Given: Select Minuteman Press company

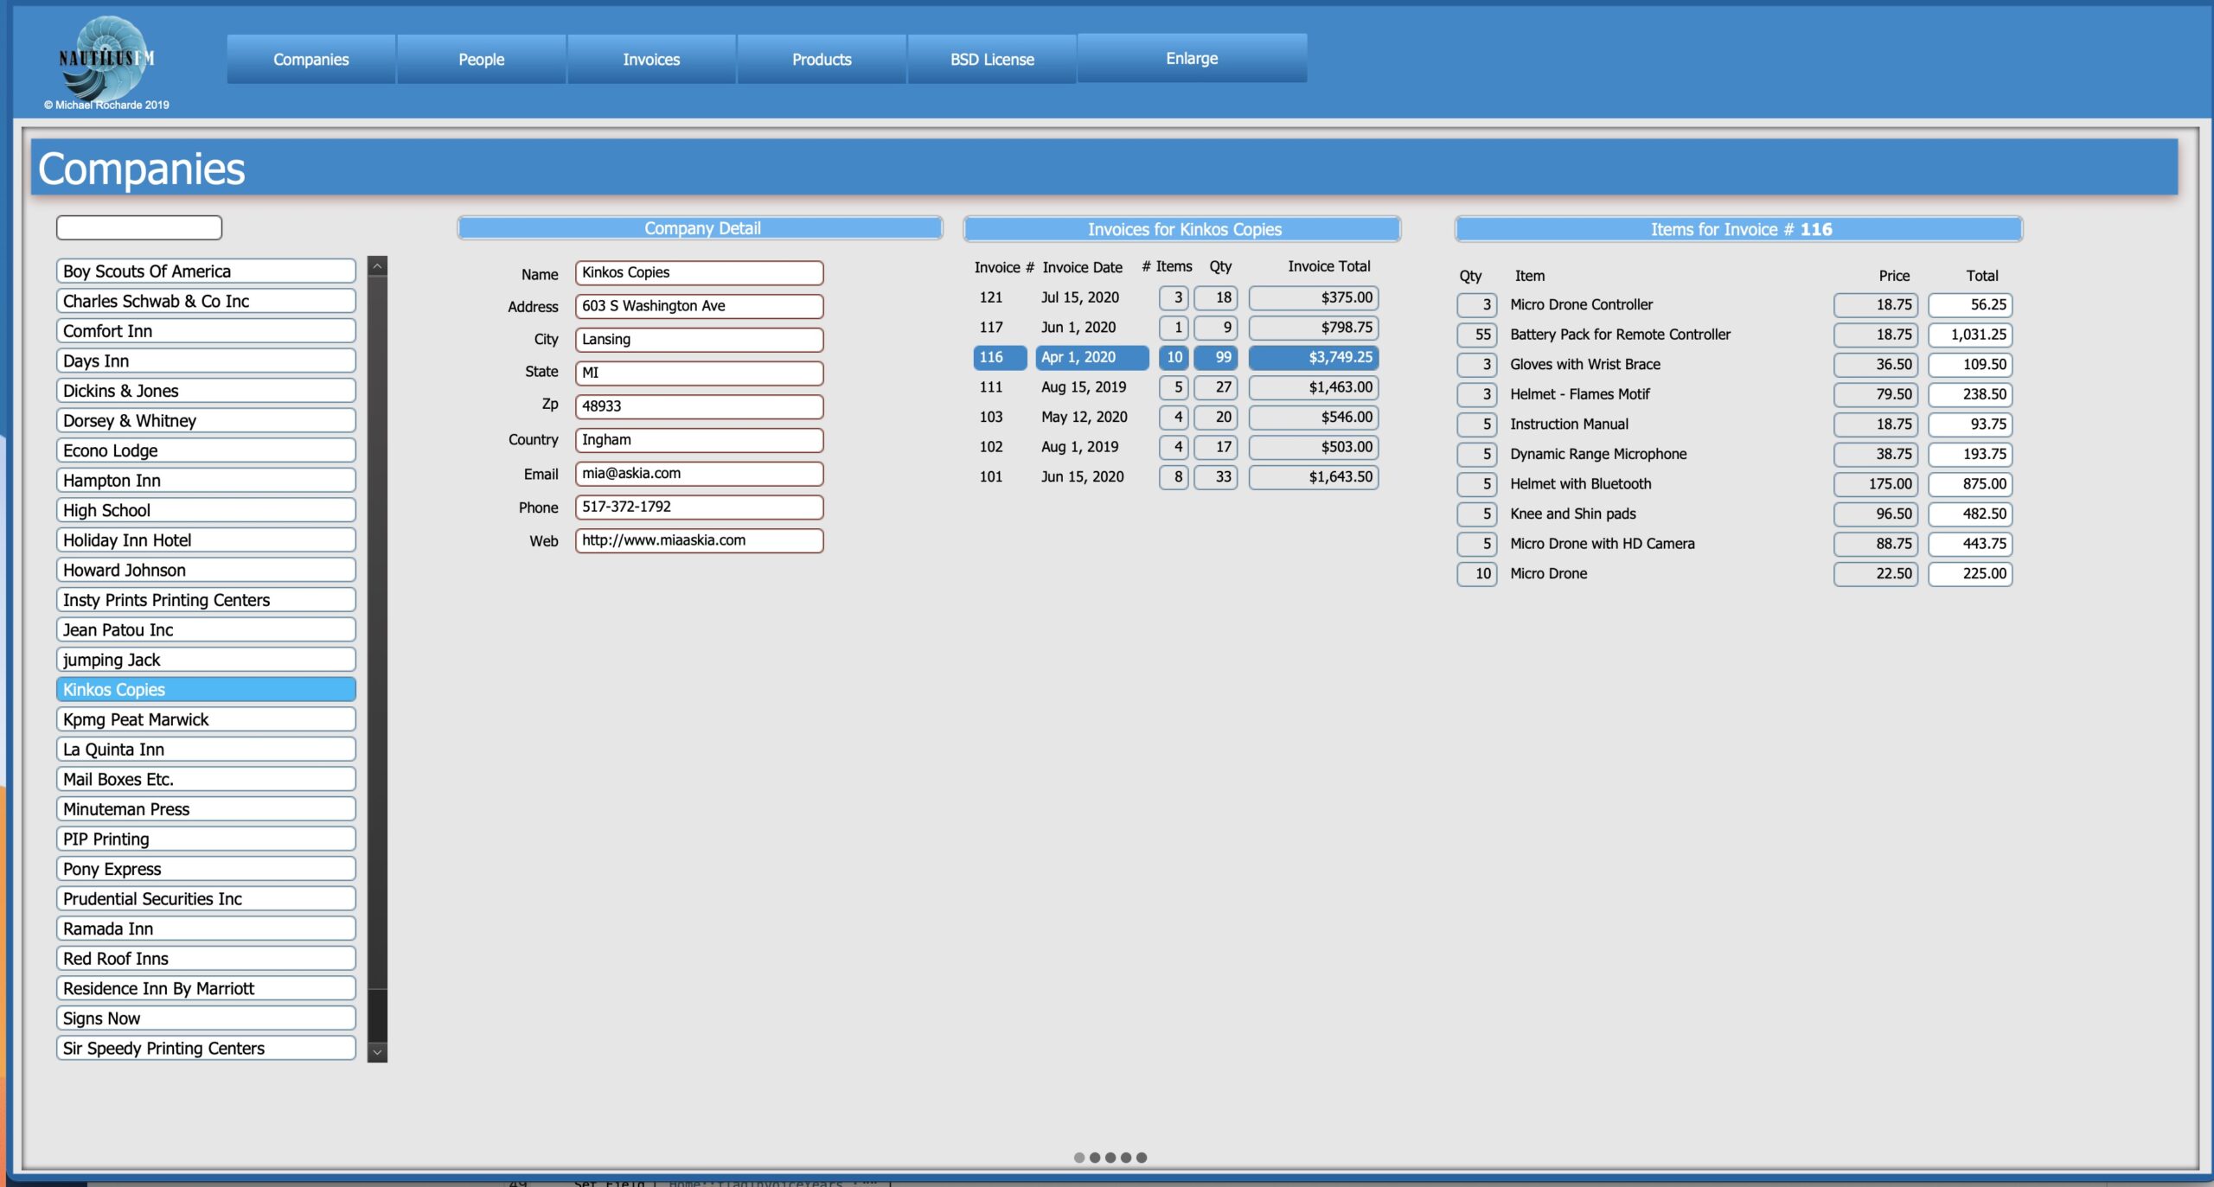Looking at the screenshot, I should [206, 809].
